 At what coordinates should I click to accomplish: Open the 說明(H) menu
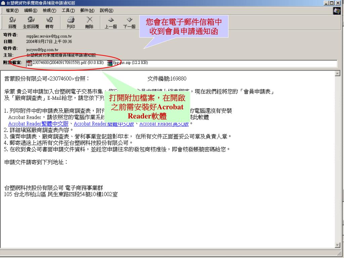(x=106, y=10)
